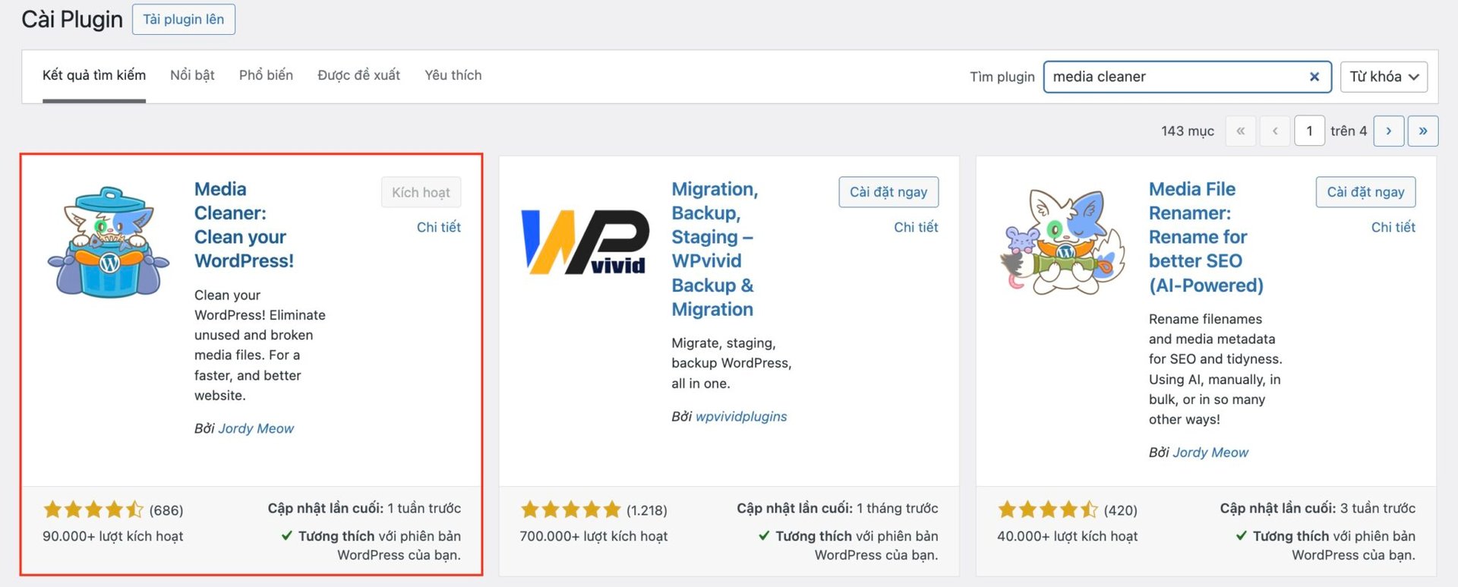This screenshot has width=1458, height=587.
Task: Click the Media Cleaner trash can icon
Action: point(109,242)
